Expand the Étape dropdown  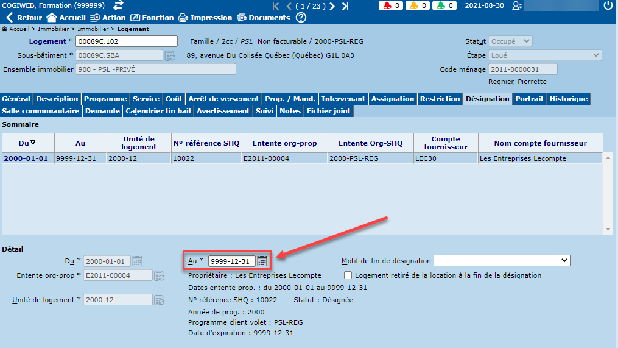[x=545, y=55]
